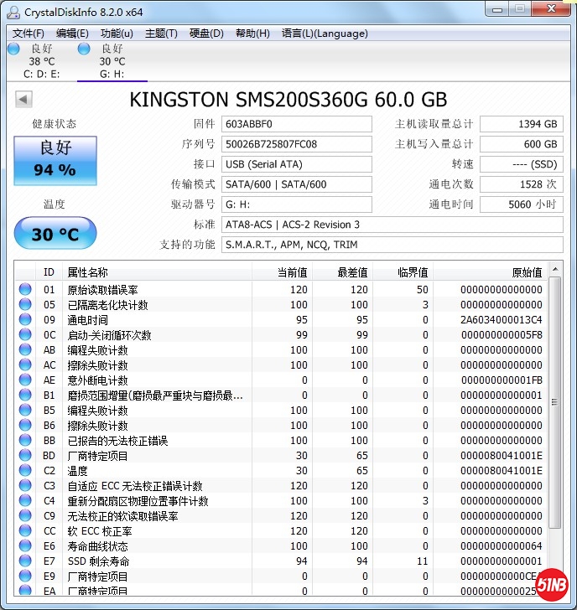Click status orb of row 0C 启动-关闭循环次数
The height and width of the screenshot is (610, 577).
click(25, 335)
